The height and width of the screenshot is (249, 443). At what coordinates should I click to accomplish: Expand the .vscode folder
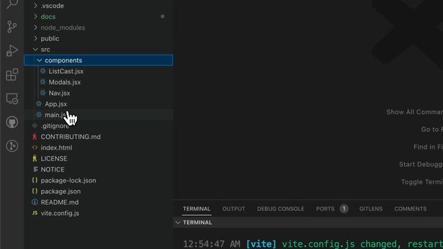pos(98,6)
